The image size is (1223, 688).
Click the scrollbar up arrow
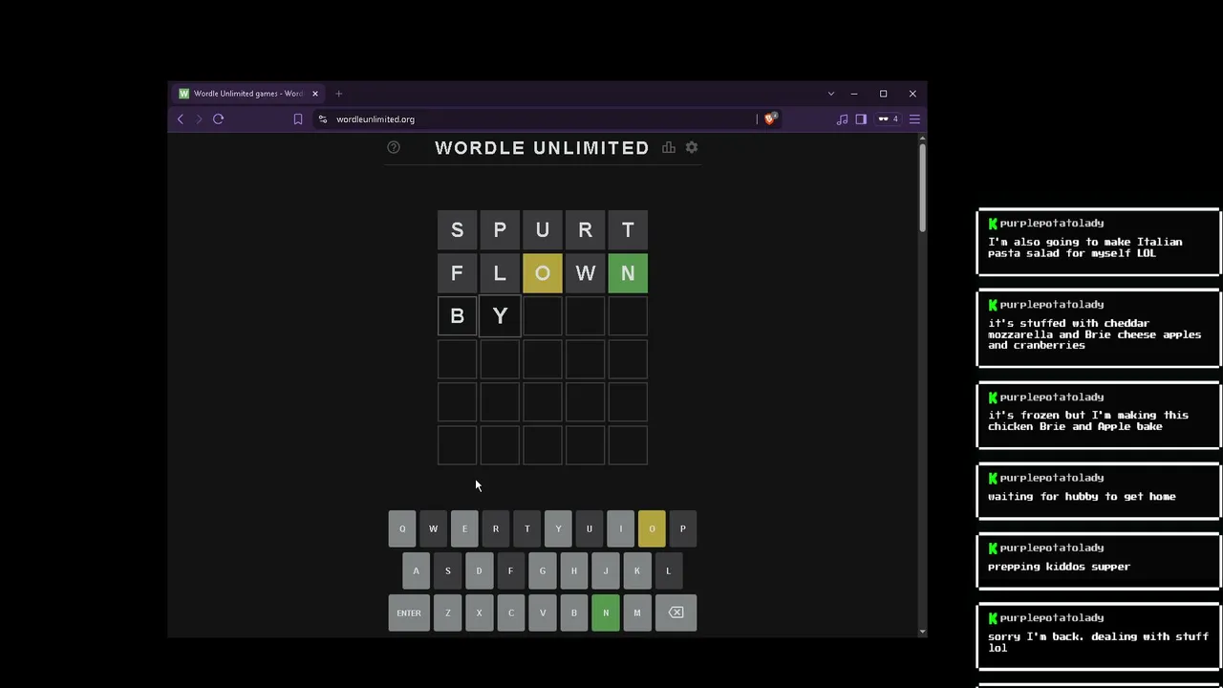click(922, 139)
